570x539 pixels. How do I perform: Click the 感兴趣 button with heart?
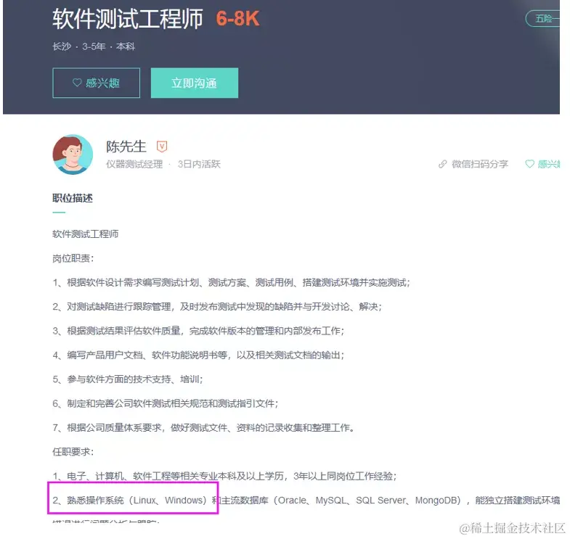tap(96, 83)
